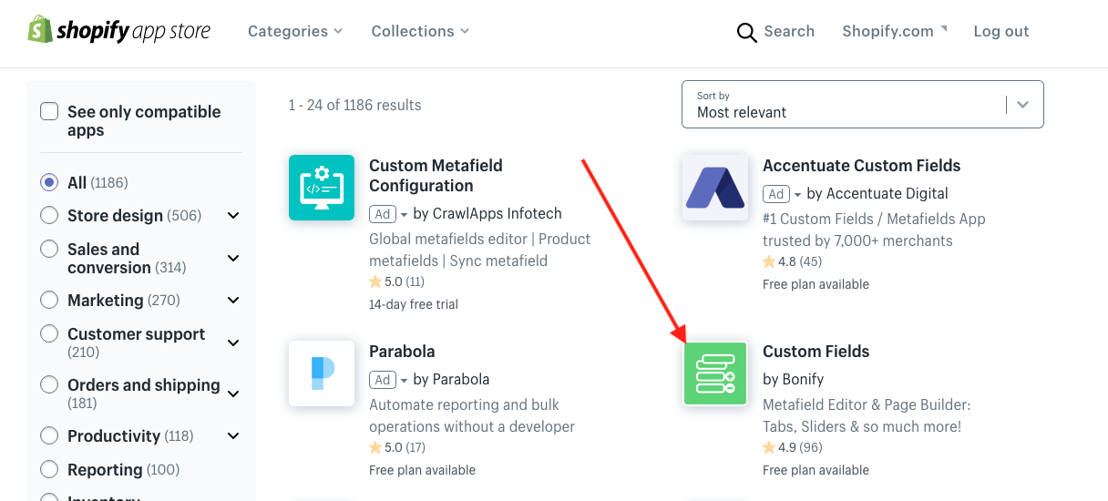Expand the Orders and shipping chevron

[x=233, y=394]
